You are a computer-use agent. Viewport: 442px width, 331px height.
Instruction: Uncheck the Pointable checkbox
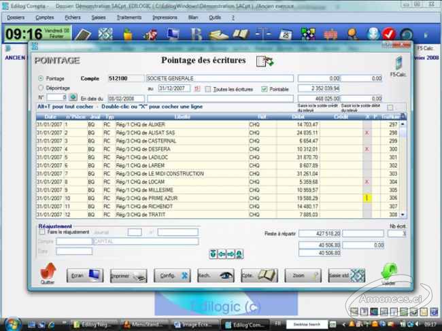(265, 89)
